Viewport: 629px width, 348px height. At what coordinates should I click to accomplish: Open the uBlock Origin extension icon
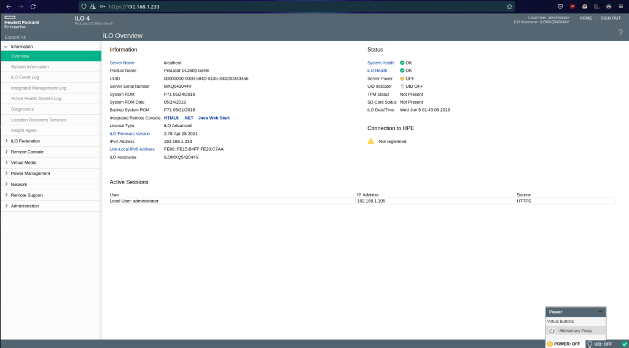click(572, 6)
